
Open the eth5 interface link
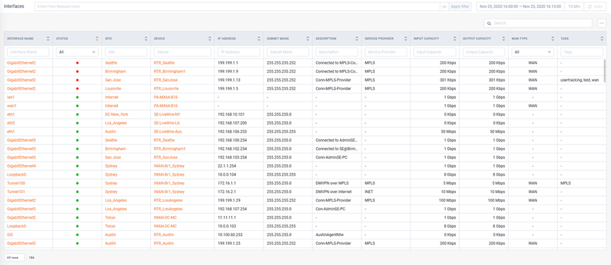(11, 123)
